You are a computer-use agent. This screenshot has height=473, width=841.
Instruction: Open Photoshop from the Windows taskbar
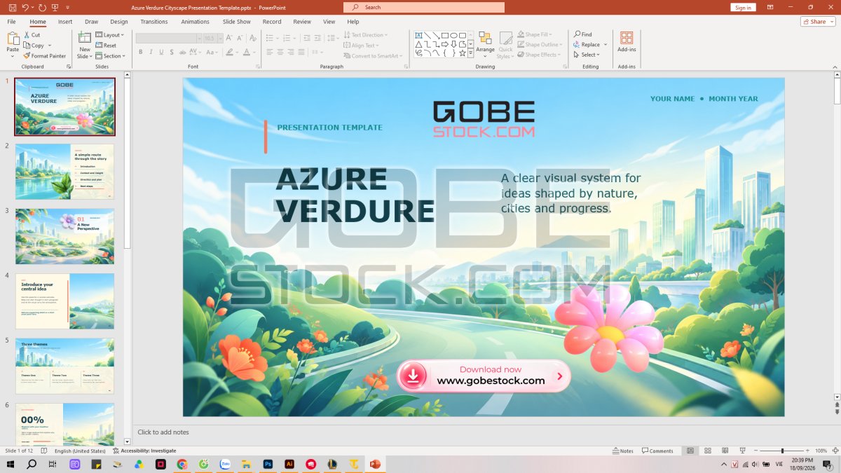268,464
